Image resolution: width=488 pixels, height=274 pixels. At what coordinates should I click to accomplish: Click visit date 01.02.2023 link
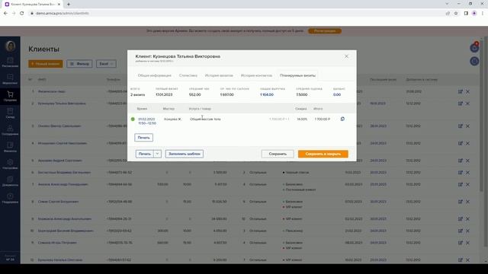[146, 119]
